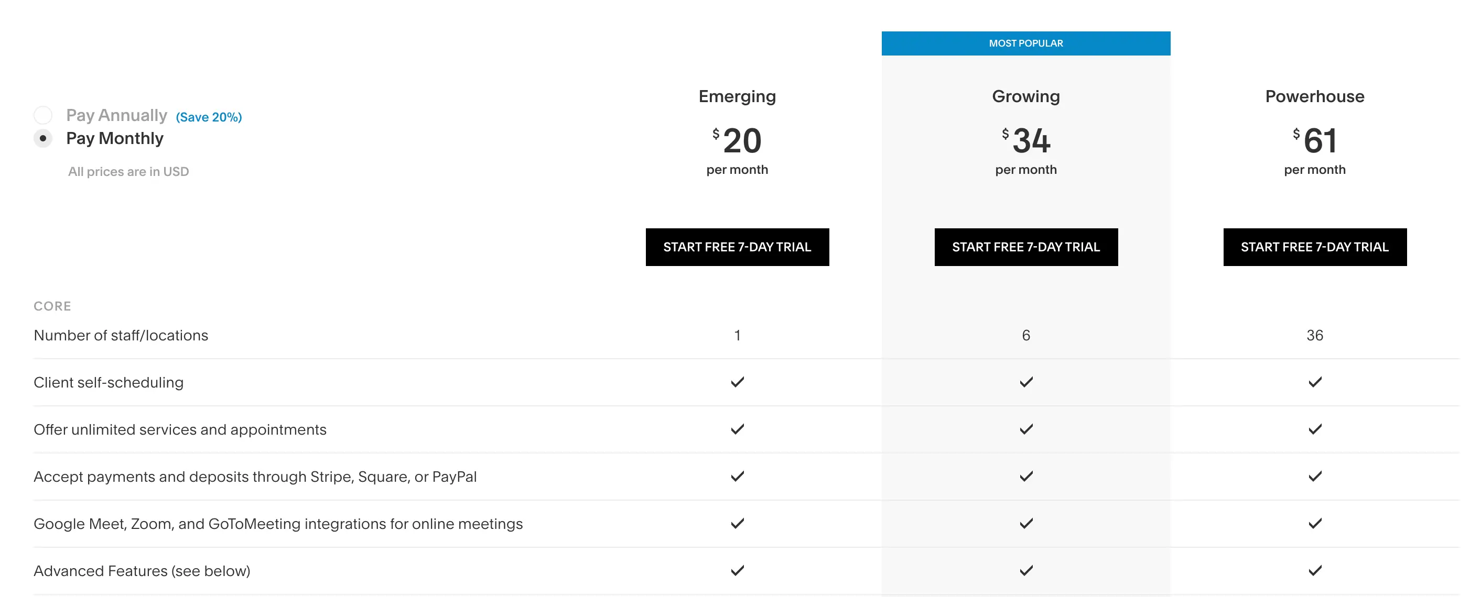
Task: Click the Powerhouse plan heading
Action: click(1315, 96)
